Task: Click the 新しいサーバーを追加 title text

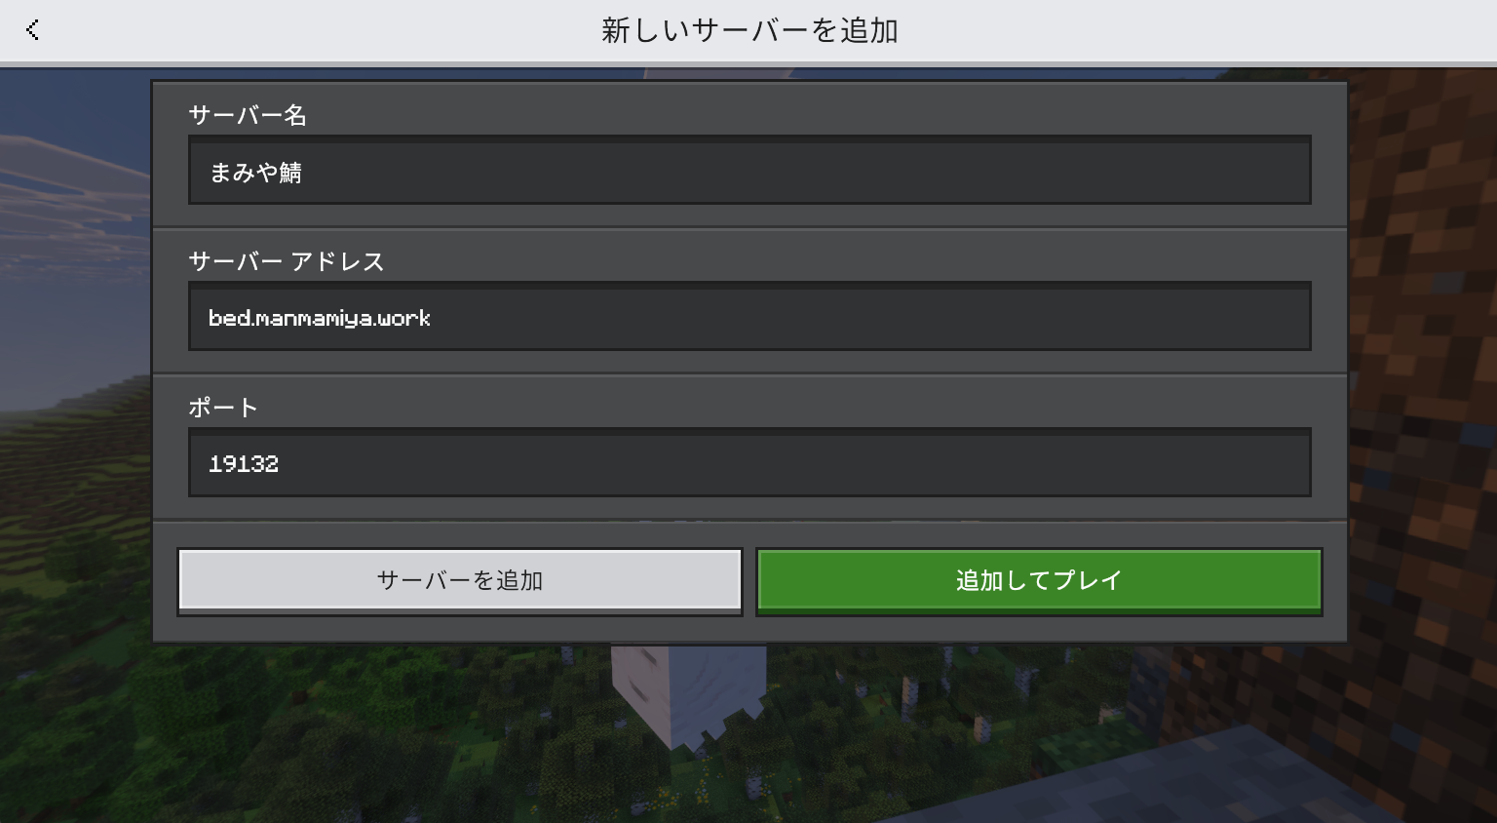Action: coord(749,30)
